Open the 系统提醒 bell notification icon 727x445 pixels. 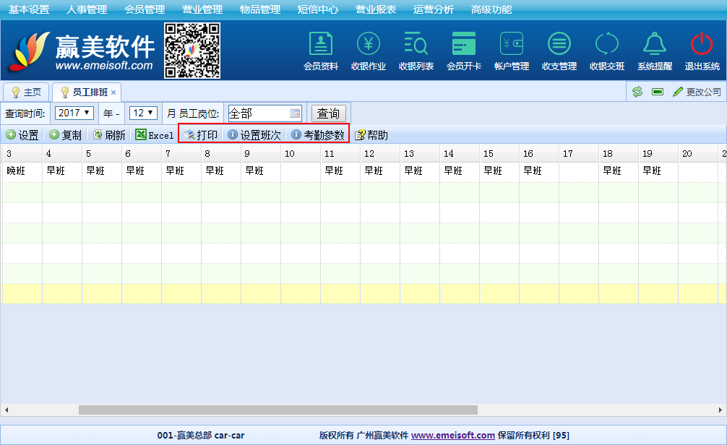point(655,45)
